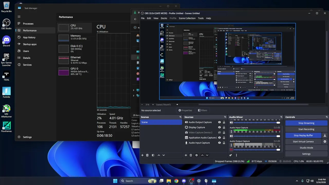This screenshot has height=185, width=329.
Task: Move source down in Sources dock
Action: (207, 155)
